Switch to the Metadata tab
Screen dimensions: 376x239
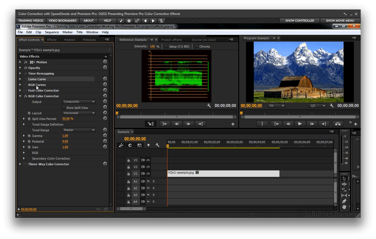[89, 40]
